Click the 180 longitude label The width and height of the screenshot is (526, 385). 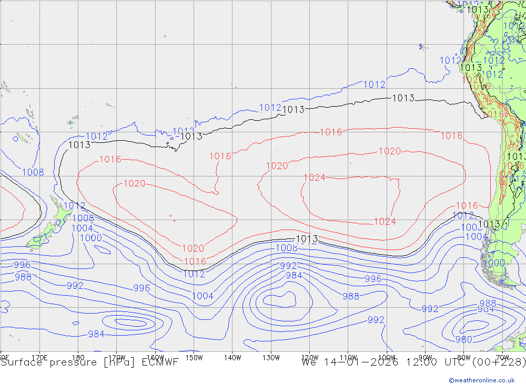point(78,358)
